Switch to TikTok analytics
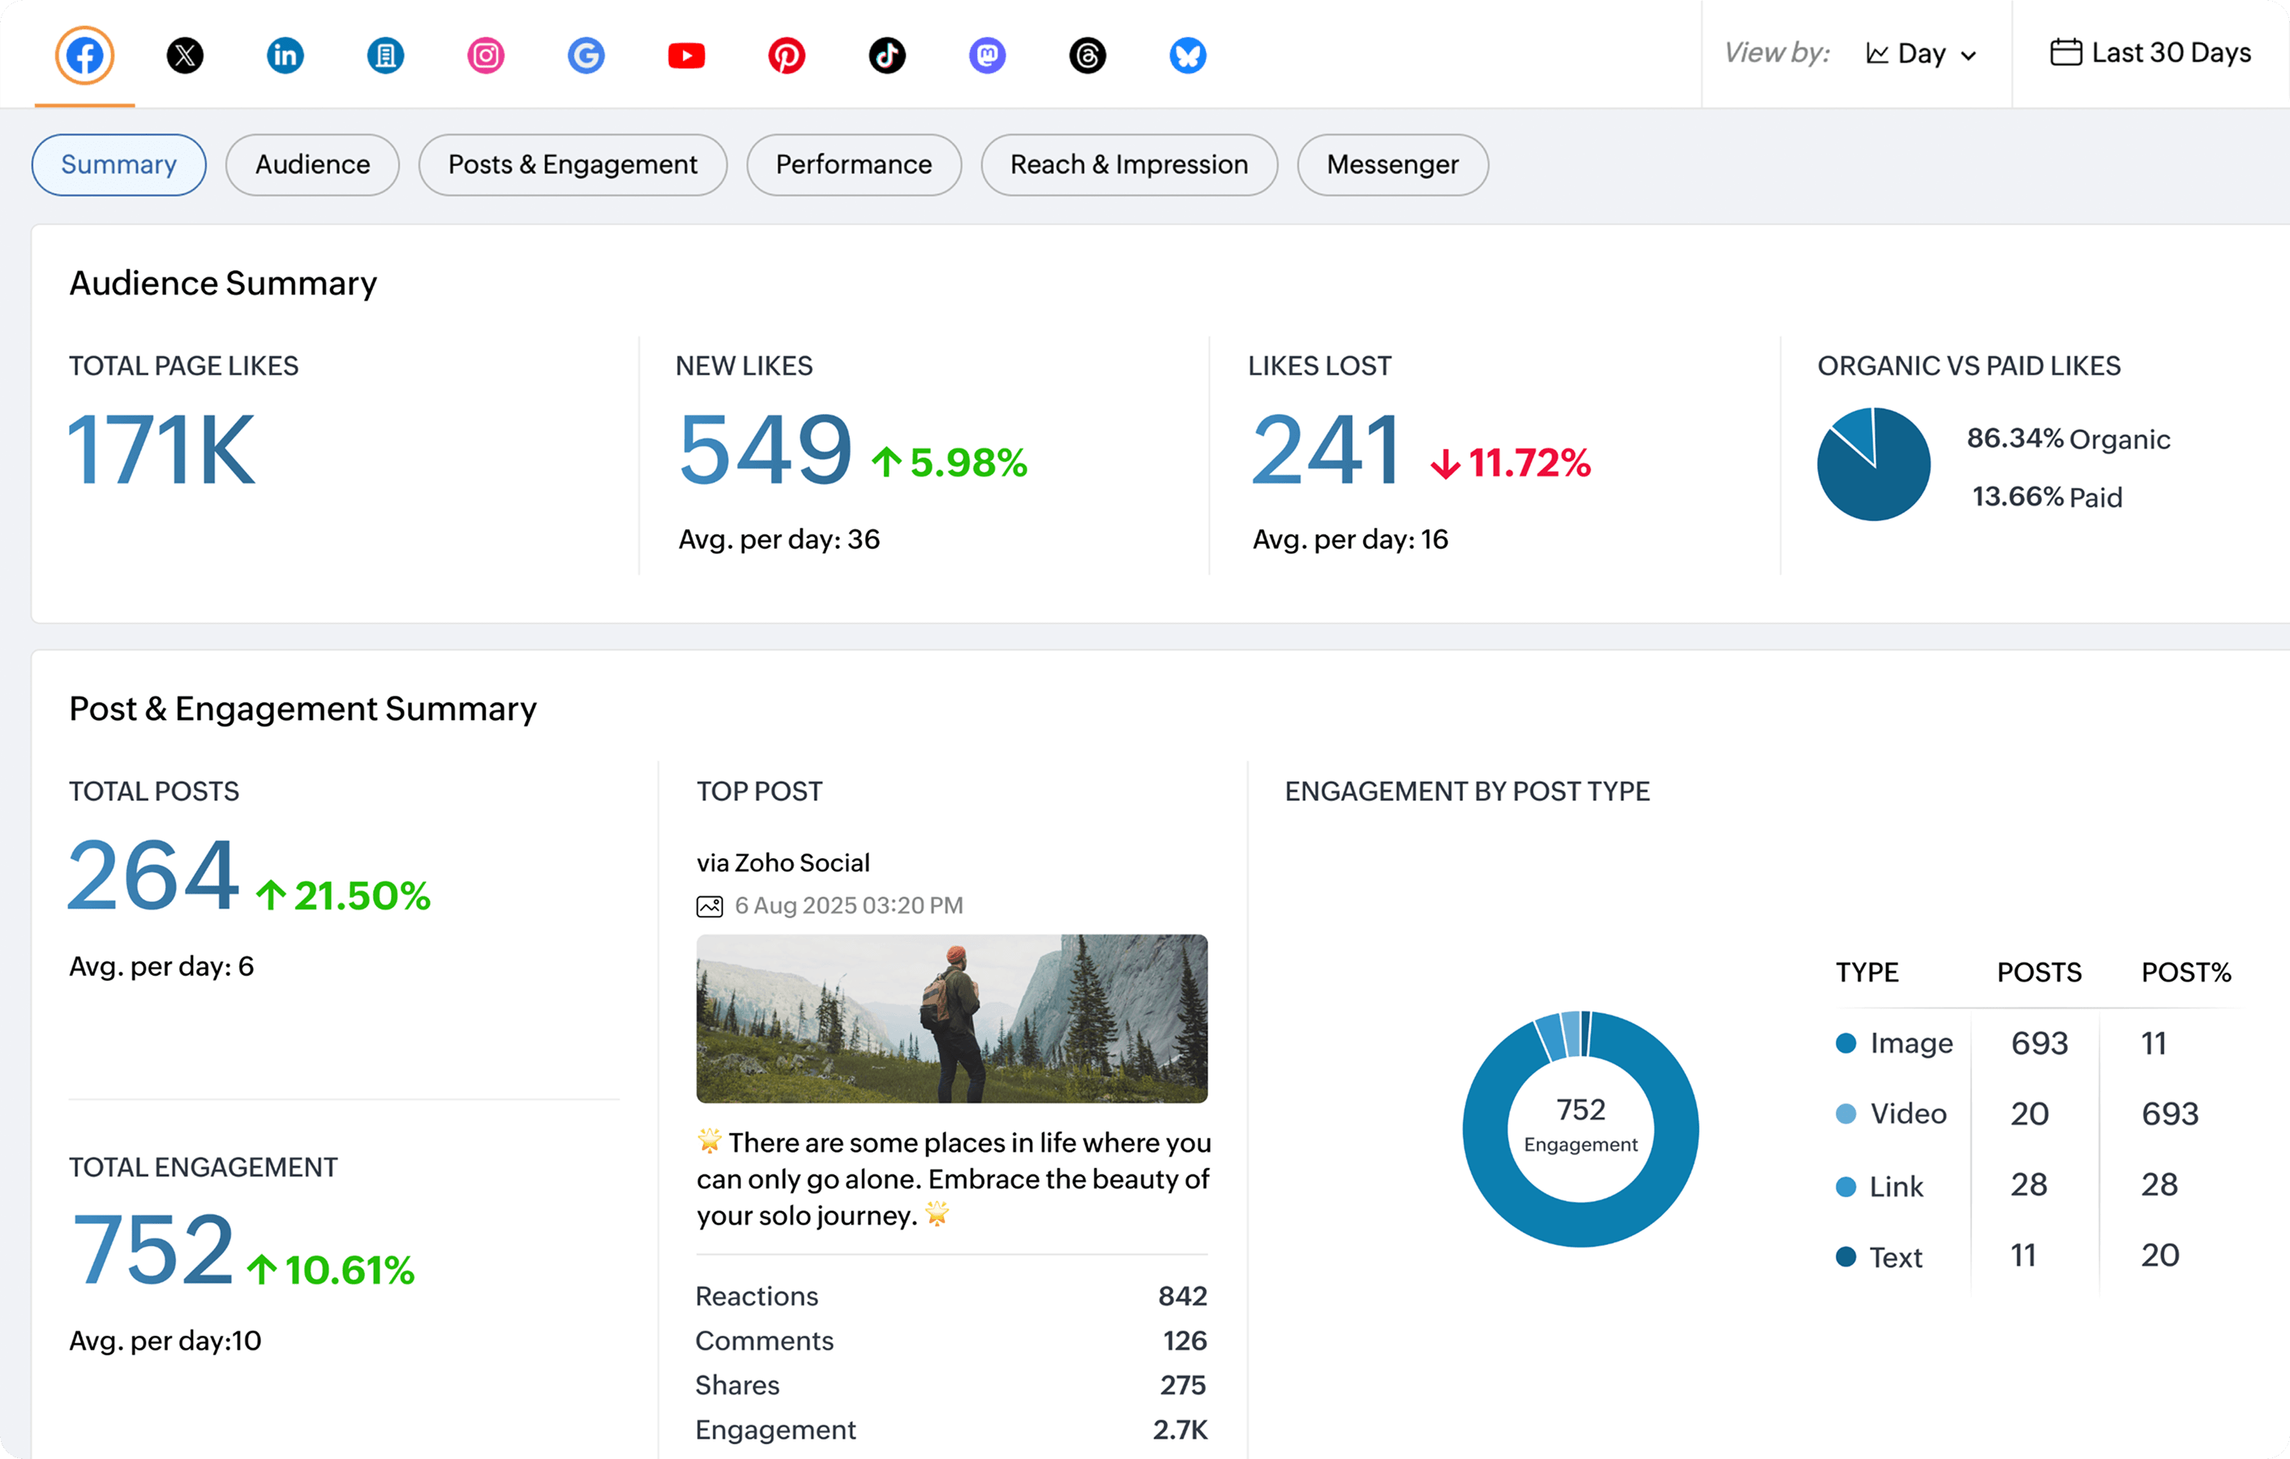This screenshot has height=1459, width=2290. (x=887, y=54)
